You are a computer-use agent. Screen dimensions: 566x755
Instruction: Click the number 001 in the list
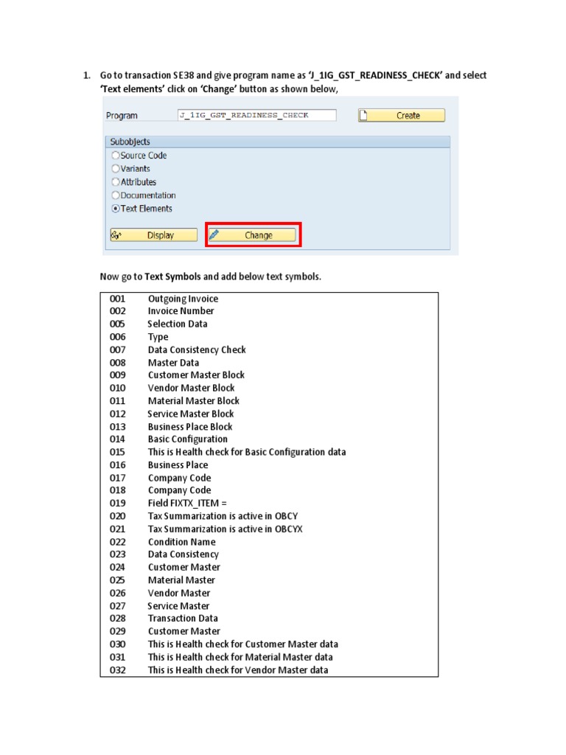pos(117,299)
